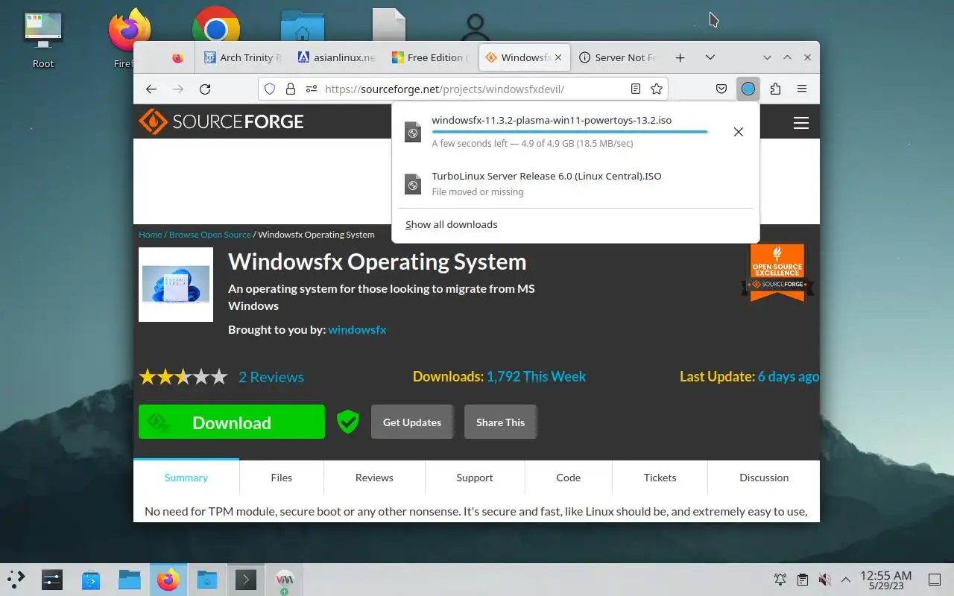Viewport: 954px width, 596px height.
Task: Click the Get Updates button
Action: click(x=412, y=422)
